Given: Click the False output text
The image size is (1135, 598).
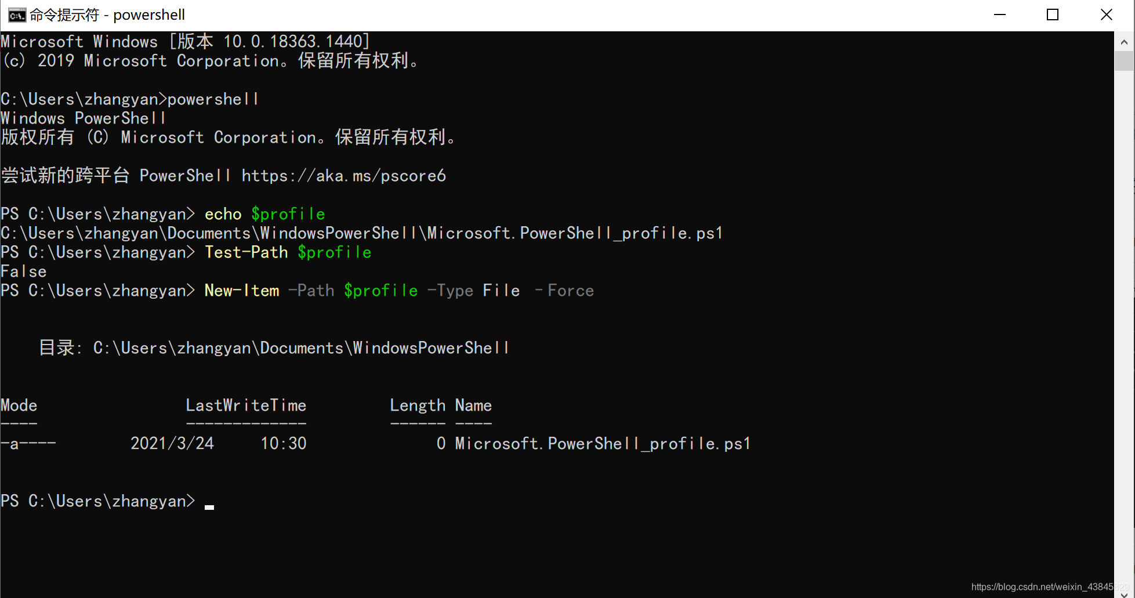Looking at the screenshot, I should (23, 271).
